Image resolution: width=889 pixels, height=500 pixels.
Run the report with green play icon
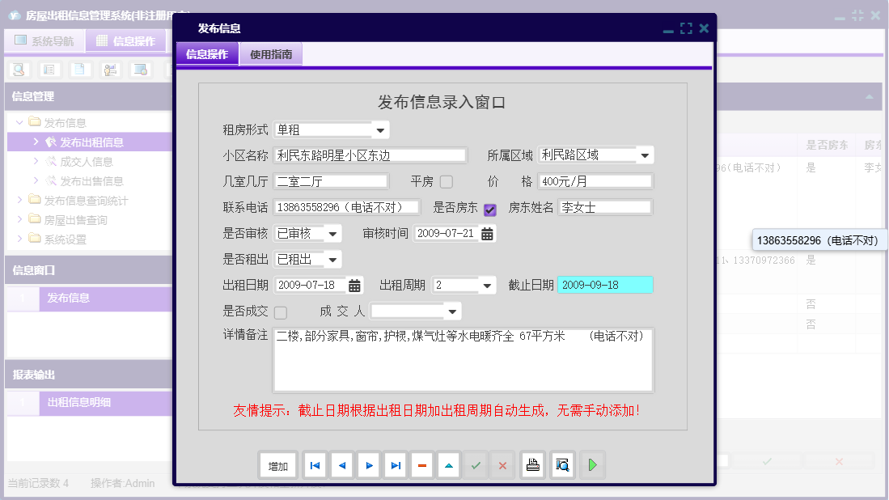click(591, 464)
